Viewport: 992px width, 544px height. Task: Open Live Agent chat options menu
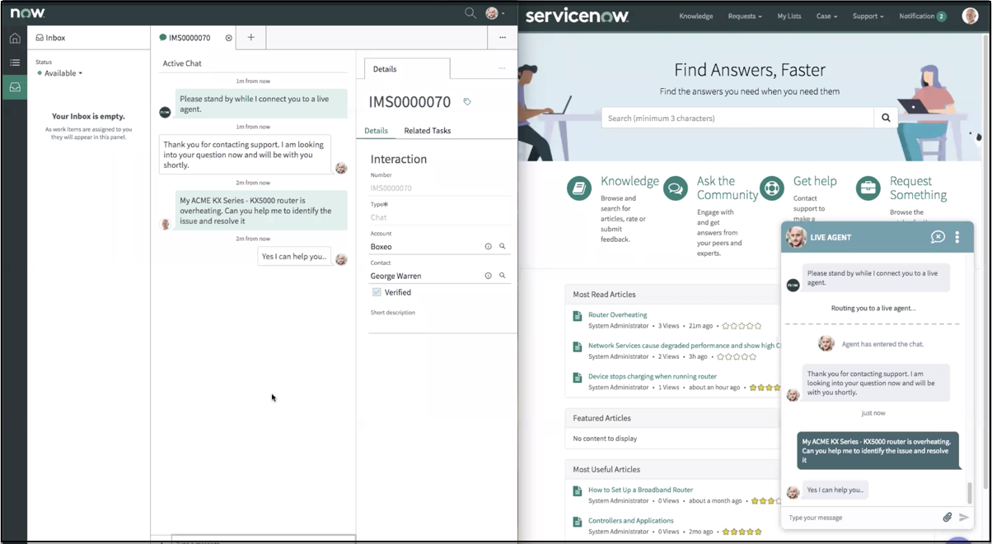point(957,237)
